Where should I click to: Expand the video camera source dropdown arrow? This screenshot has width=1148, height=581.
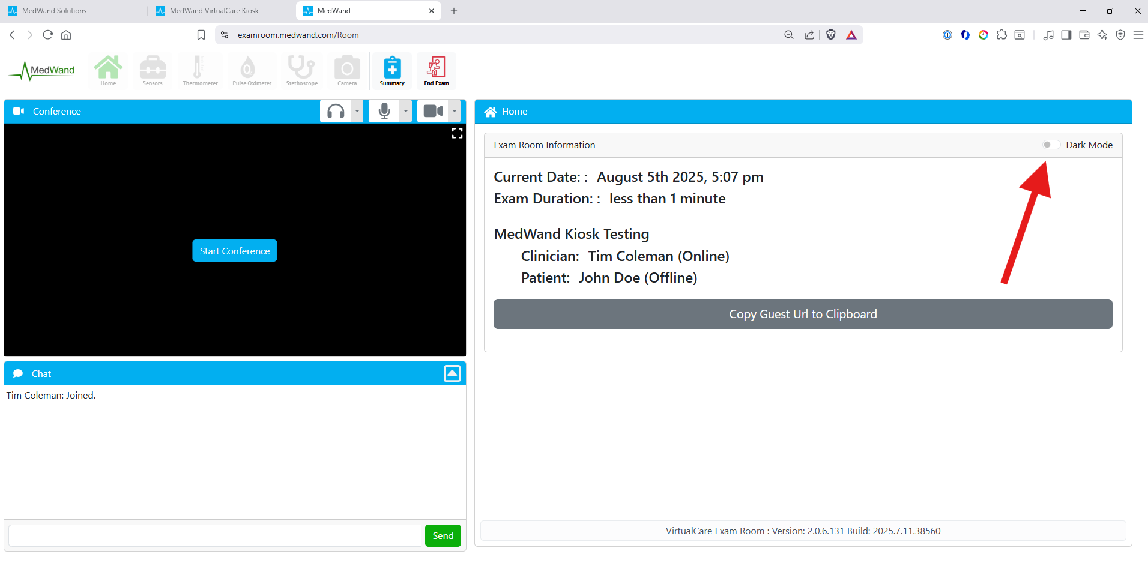455,111
